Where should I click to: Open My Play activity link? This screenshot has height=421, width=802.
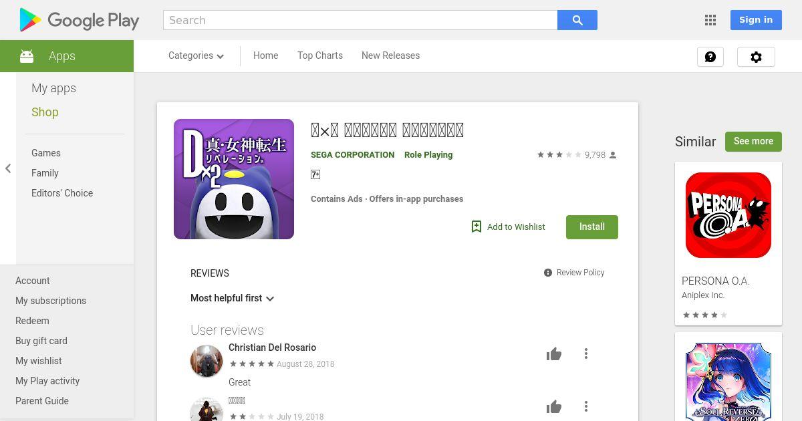click(x=47, y=381)
